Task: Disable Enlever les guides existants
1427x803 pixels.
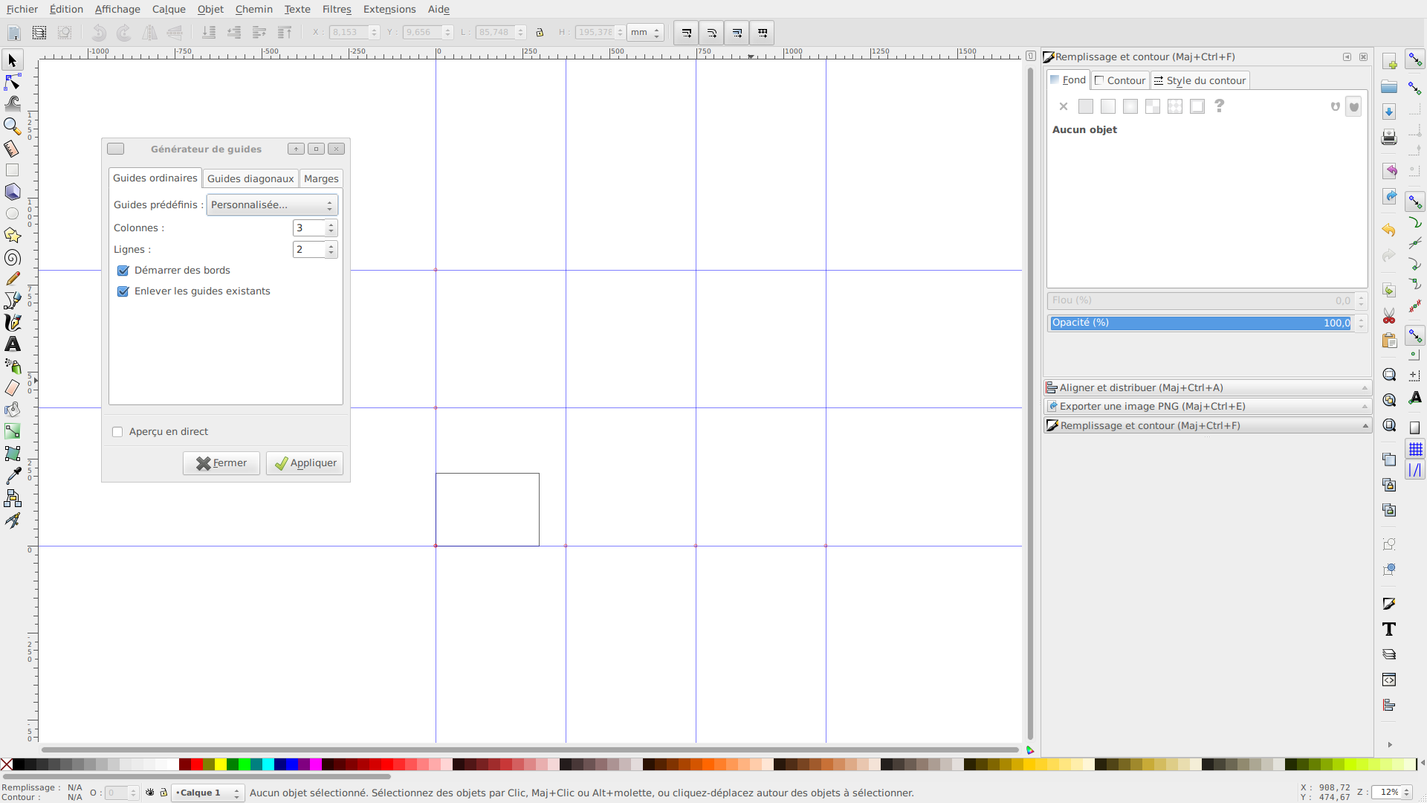Action: pyautogui.click(x=123, y=291)
